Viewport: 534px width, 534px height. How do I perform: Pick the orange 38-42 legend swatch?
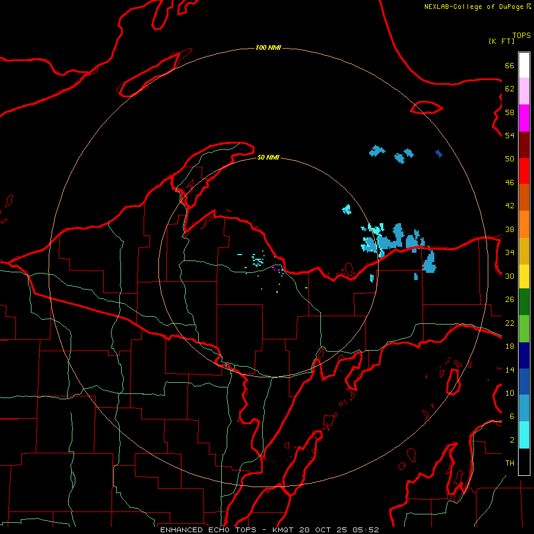524,224
